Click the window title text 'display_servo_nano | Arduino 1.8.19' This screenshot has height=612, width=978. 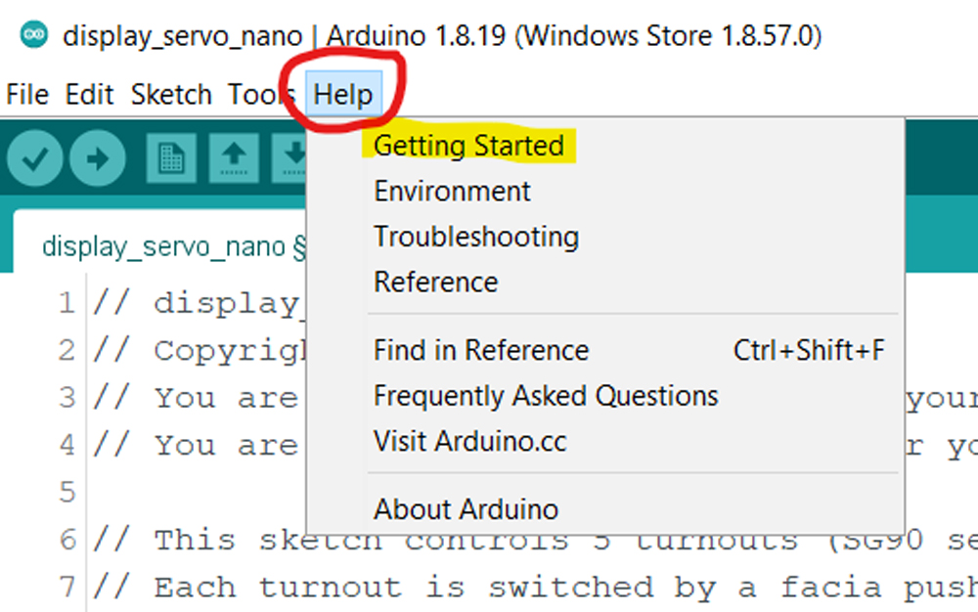285,35
